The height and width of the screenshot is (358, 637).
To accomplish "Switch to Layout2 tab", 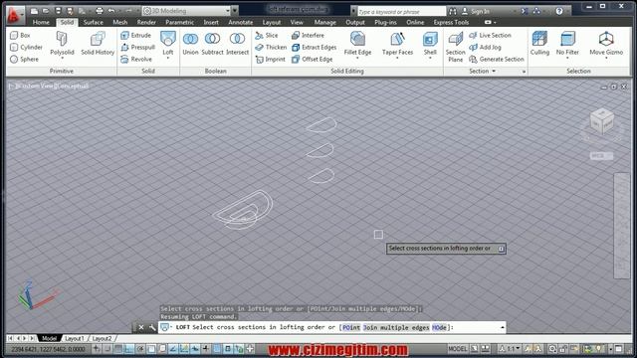I will [102, 338].
